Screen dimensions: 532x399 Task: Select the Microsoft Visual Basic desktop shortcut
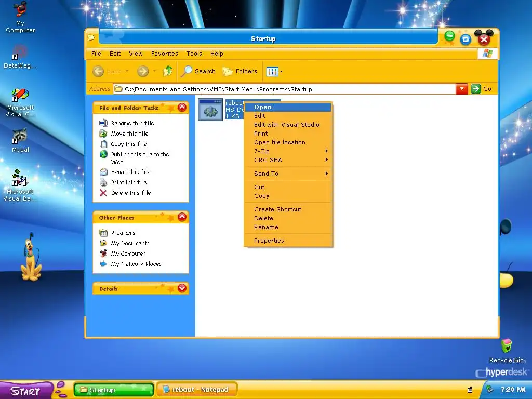point(20,185)
